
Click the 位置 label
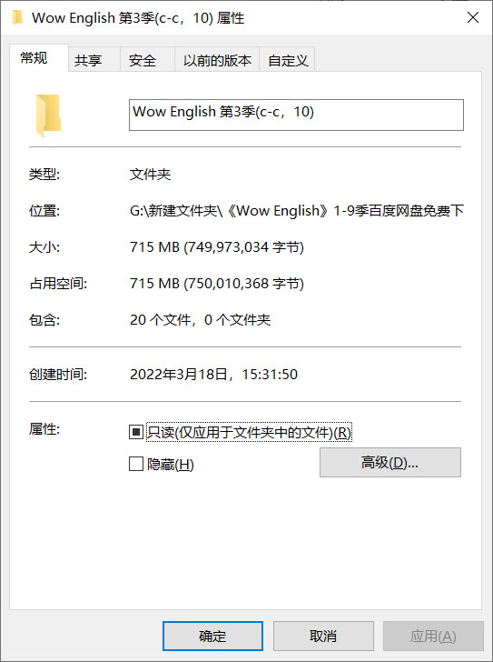pos(44,210)
